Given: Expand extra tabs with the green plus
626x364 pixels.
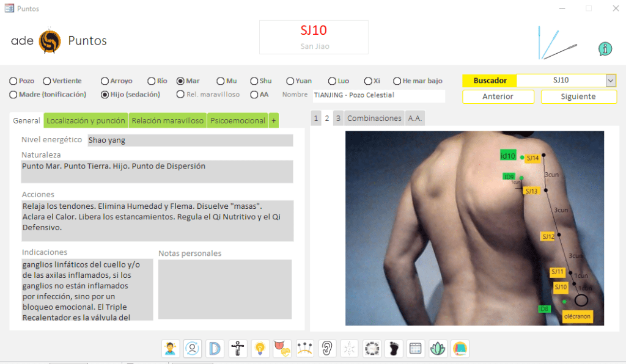Looking at the screenshot, I should point(273,121).
